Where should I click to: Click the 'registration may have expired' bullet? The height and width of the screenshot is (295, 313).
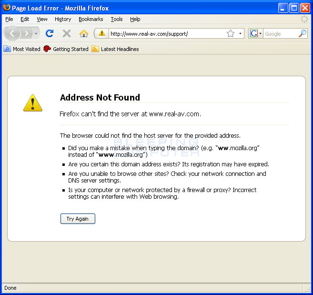tap(169, 164)
